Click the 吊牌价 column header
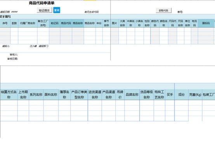215x143 pixels. pos(120,95)
